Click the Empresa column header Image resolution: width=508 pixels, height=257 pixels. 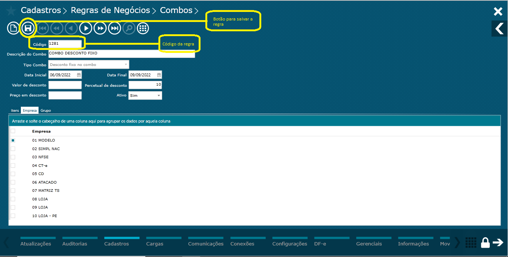click(41, 131)
